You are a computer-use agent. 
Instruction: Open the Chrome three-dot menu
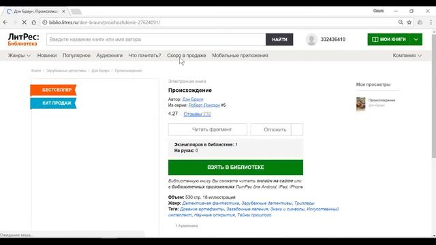click(431, 22)
